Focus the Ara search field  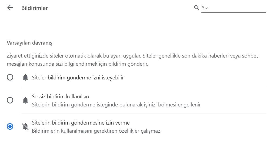pyautogui.click(x=234, y=8)
